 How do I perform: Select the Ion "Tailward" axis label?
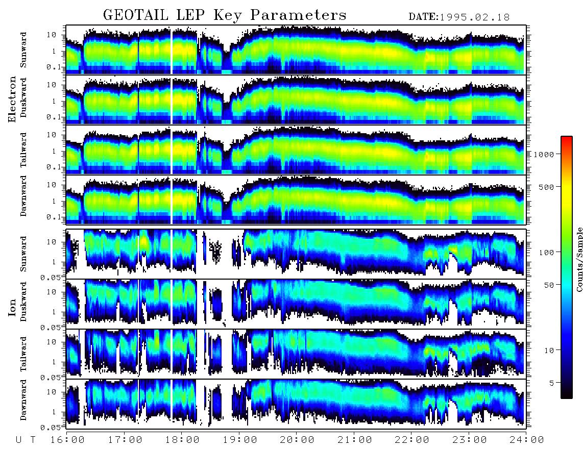[x=23, y=354]
